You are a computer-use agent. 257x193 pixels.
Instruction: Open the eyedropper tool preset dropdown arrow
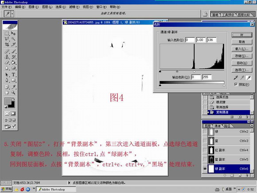(12, 14)
